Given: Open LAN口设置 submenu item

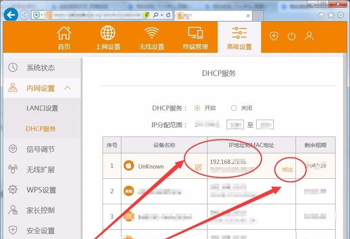Looking at the screenshot, I should pos(42,108).
